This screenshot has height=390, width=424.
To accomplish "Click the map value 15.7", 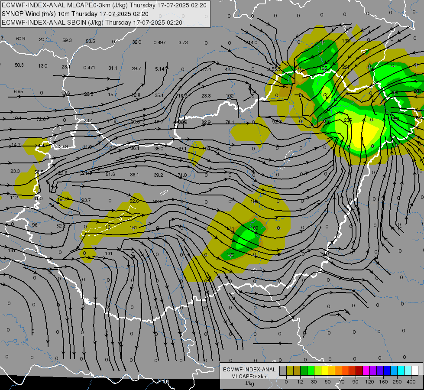I will coord(113,94).
